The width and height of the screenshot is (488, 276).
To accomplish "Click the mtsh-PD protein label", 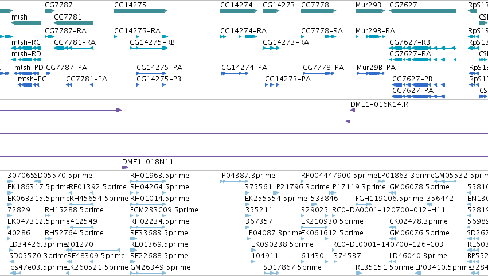I will click(x=29, y=68).
